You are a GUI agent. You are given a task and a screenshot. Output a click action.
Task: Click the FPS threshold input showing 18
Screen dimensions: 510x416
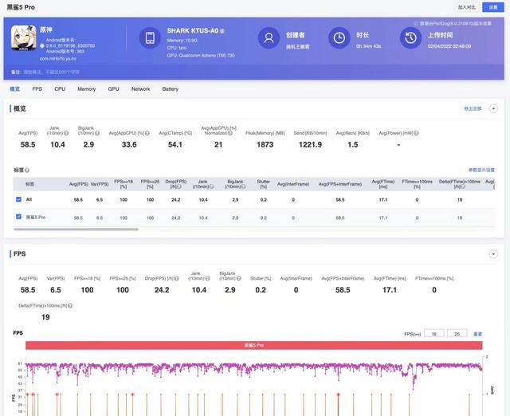(x=434, y=334)
